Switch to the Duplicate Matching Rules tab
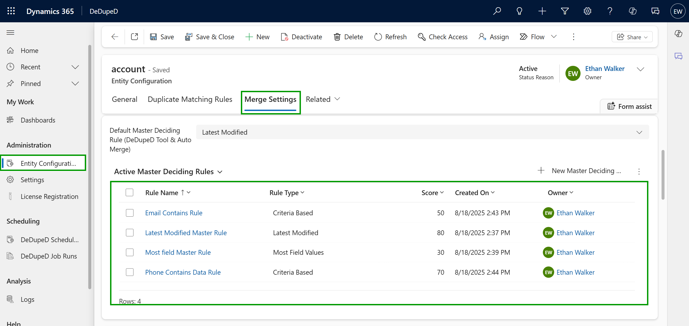 (190, 99)
